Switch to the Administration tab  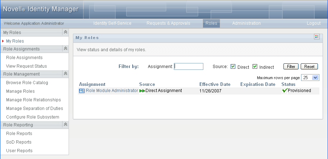[x=246, y=23]
